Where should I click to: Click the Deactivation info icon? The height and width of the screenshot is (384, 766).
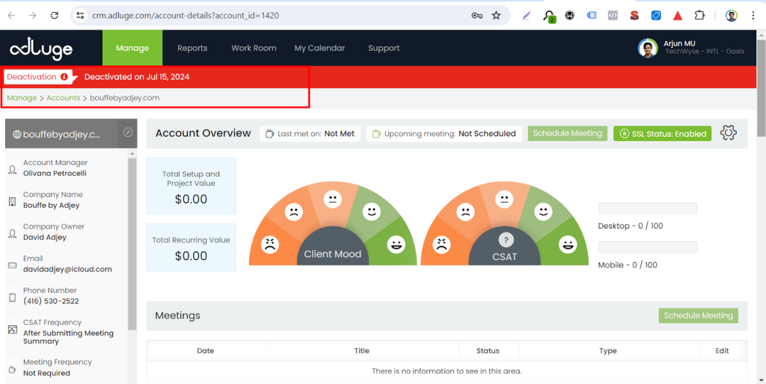pos(64,77)
